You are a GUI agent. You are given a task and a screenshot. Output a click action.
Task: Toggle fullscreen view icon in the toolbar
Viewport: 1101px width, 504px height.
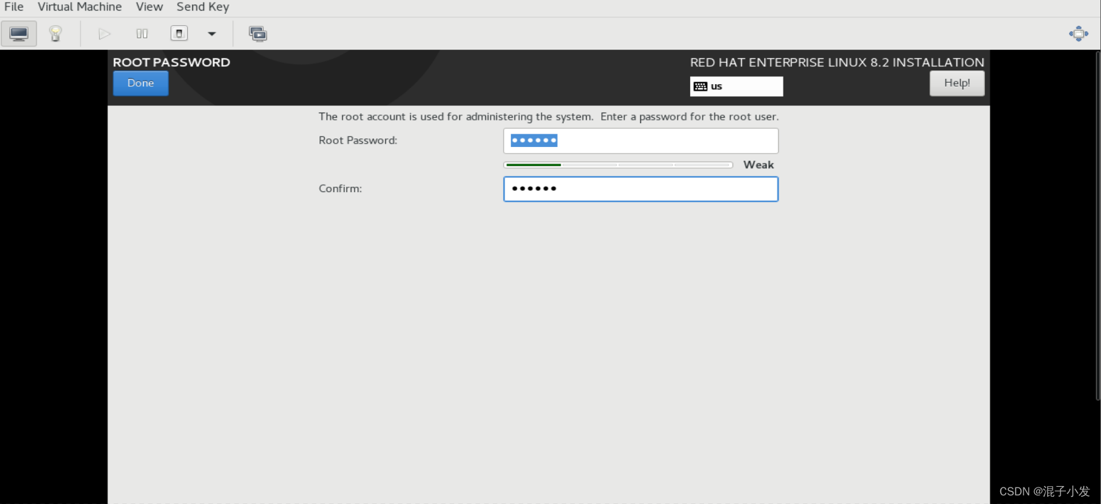[1078, 34]
